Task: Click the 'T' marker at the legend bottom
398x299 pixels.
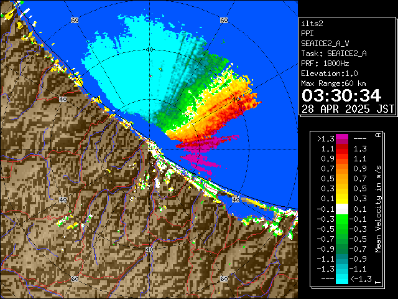Action: click(x=378, y=282)
